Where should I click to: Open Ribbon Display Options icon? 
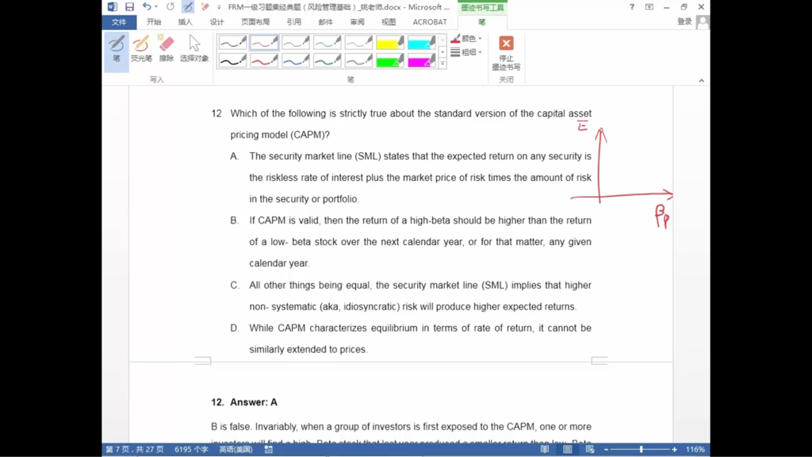[x=649, y=6]
